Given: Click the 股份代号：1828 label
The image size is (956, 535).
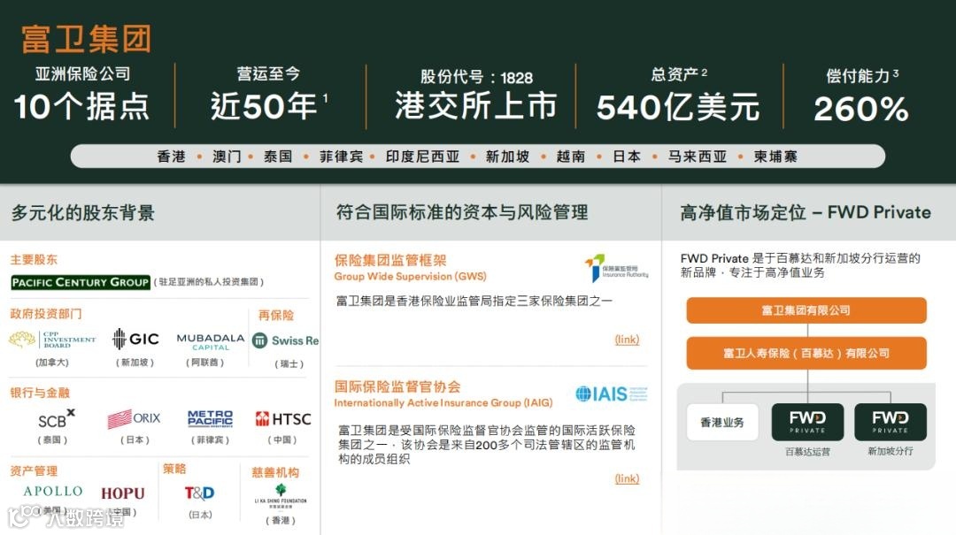Looking at the screenshot, I should coord(476,78).
